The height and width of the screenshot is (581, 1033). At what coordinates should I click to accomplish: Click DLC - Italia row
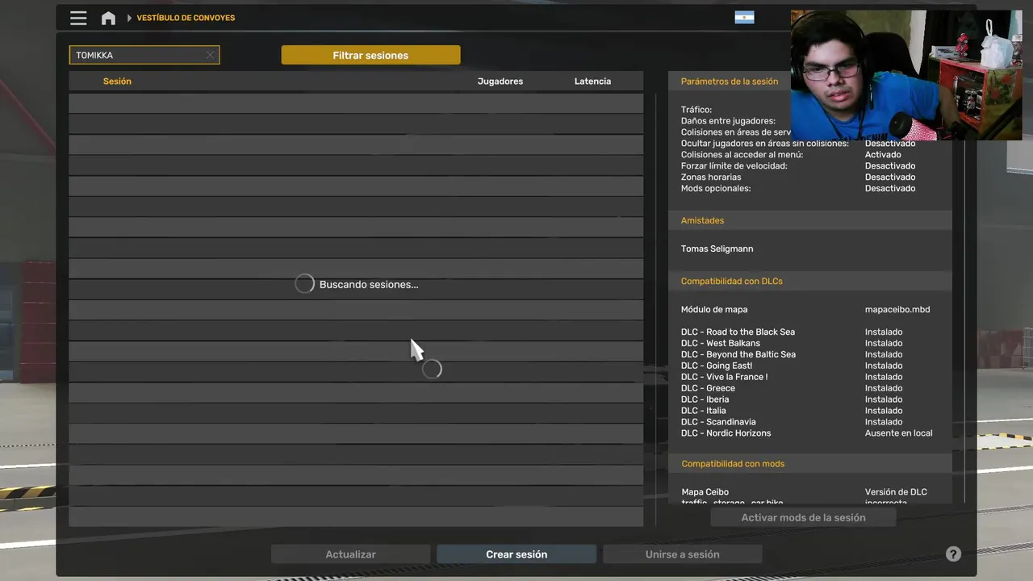(703, 411)
